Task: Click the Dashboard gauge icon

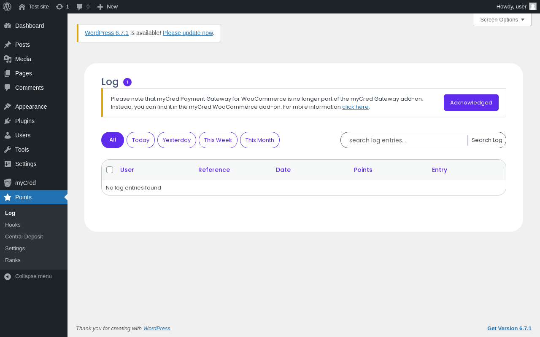Action: click(x=8, y=26)
